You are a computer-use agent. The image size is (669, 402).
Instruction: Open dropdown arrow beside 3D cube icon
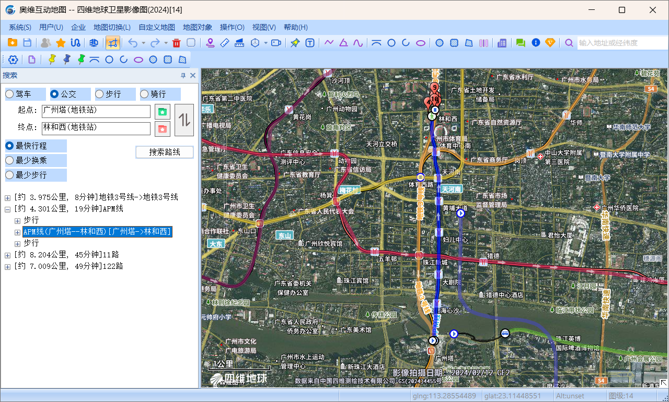[266, 43]
